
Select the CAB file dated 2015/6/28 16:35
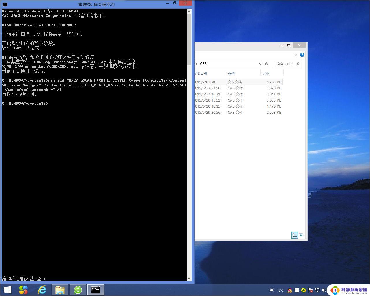(238, 106)
